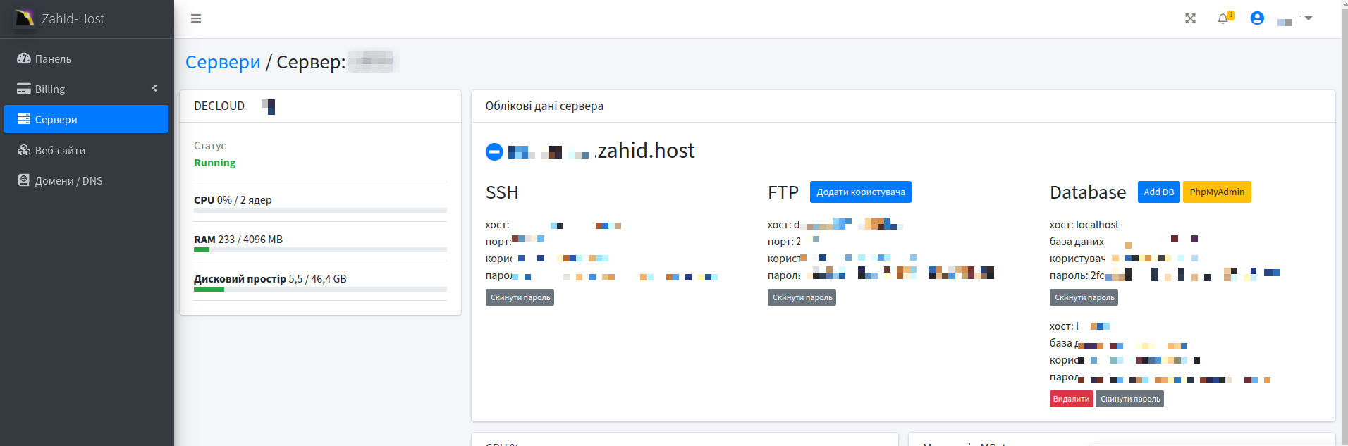Screen dimensions: 1348x446
Task: Open PhpMyAdmin via the yellow button
Action: click(1217, 192)
